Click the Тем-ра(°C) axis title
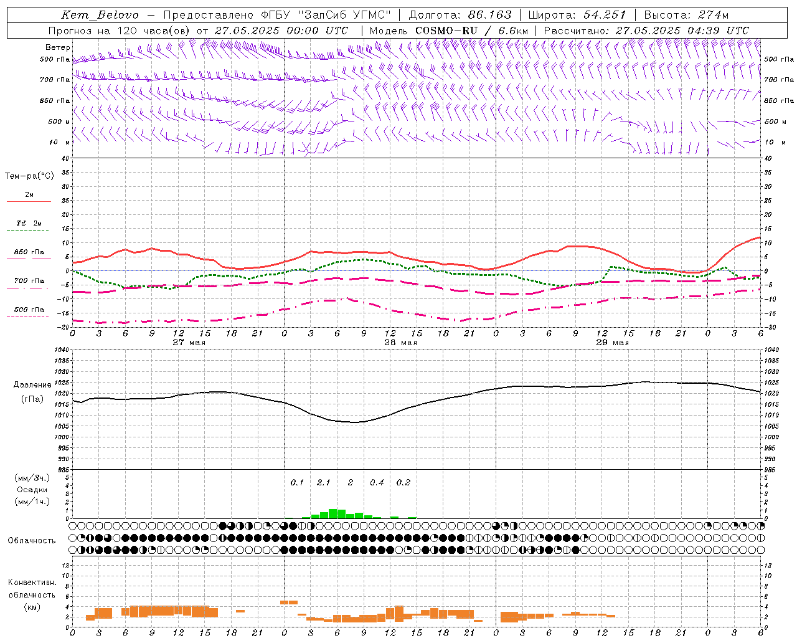Screen dimensions: 797x638 [x=29, y=176]
